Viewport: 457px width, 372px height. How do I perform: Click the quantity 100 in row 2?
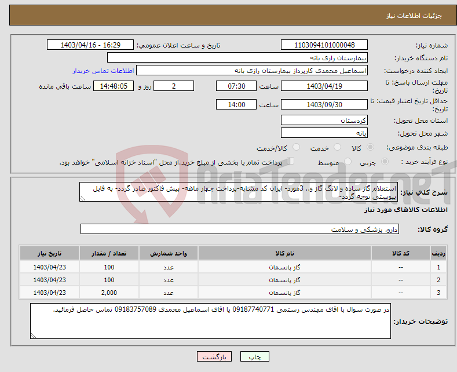click(109, 280)
